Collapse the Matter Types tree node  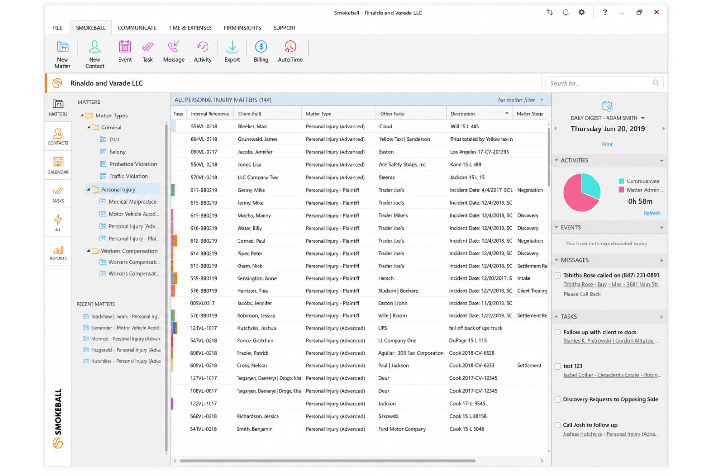82,116
